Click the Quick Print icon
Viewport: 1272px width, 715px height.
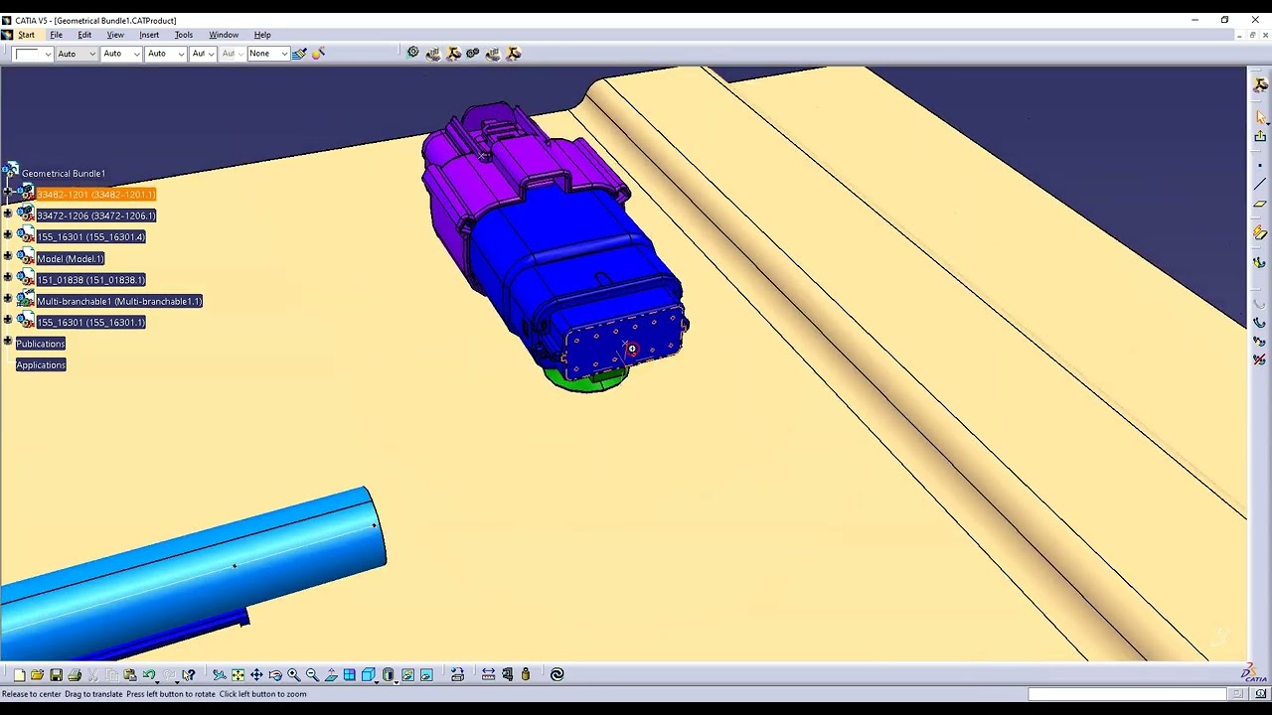point(75,675)
